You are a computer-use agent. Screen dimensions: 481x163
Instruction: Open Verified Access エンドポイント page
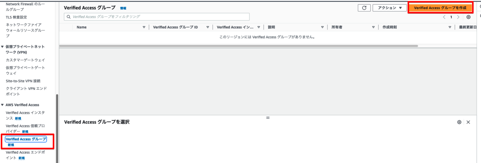point(25,155)
